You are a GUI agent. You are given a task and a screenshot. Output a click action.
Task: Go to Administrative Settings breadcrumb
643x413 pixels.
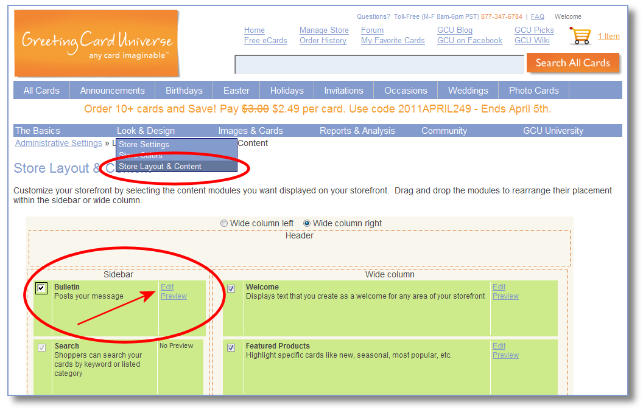click(58, 143)
